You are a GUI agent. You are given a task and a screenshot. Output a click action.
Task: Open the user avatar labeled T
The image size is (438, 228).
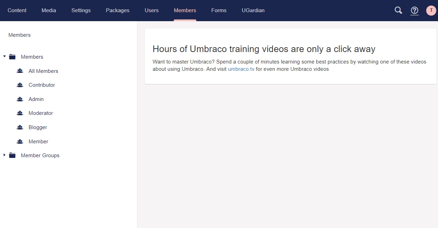431,10
